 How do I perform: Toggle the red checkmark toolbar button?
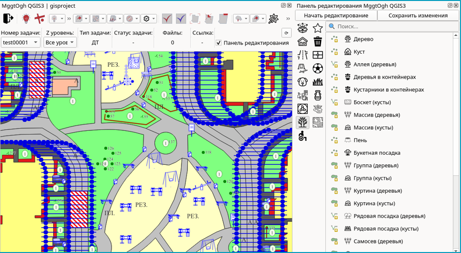tap(168, 19)
